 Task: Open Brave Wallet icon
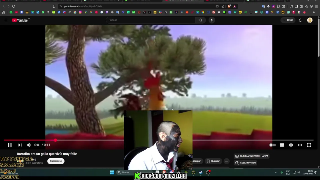point(301,6)
